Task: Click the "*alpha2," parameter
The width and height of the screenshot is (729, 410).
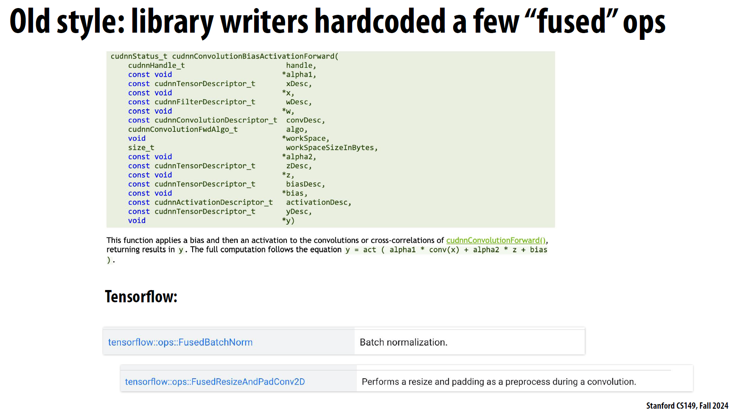Action: coord(299,157)
